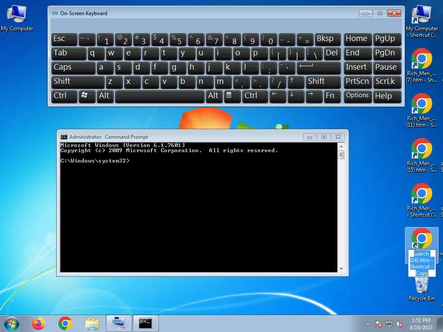Click the End key

(x=358, y=54)
